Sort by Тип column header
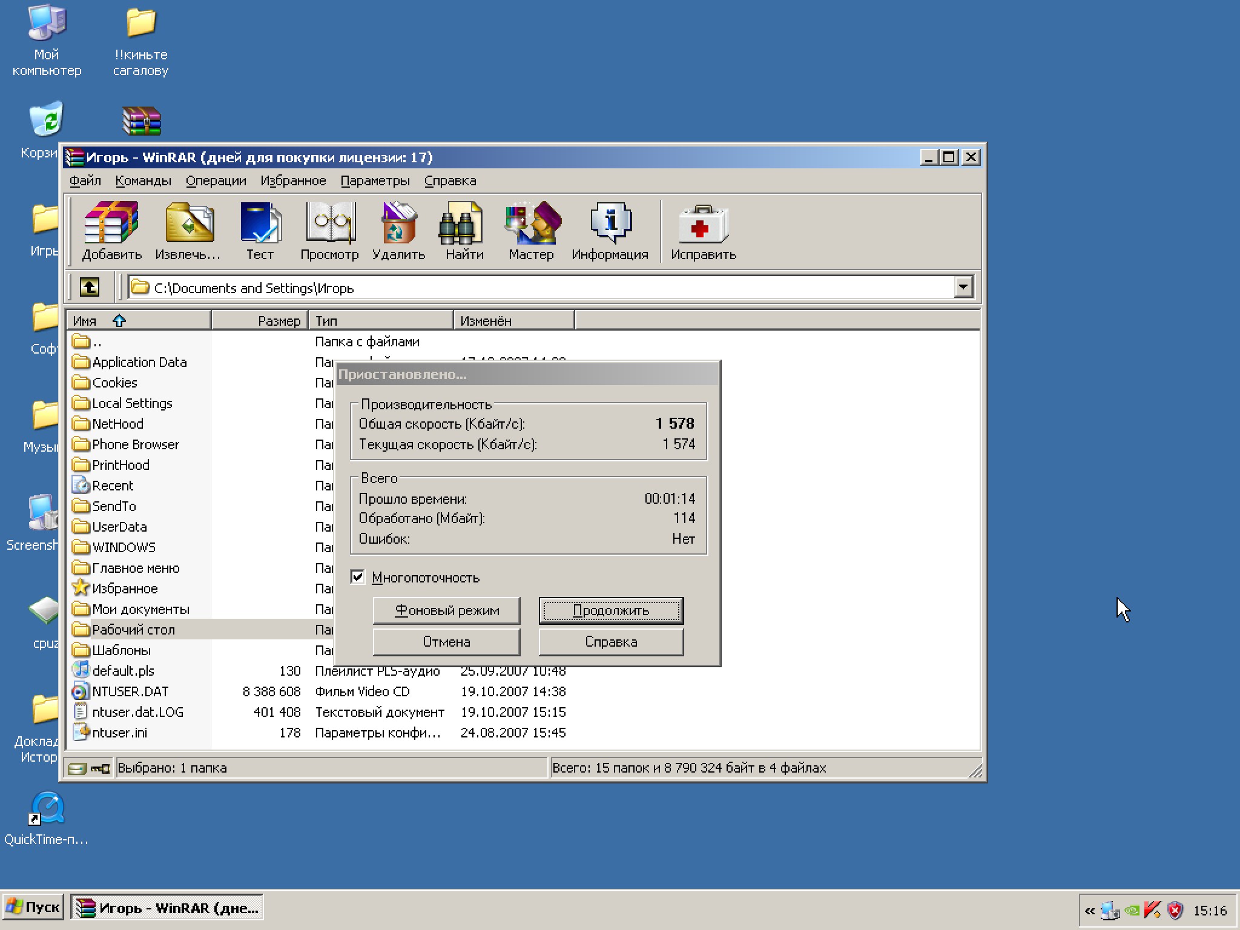This screenshot has height=930, width=1240. pos(381,320)
